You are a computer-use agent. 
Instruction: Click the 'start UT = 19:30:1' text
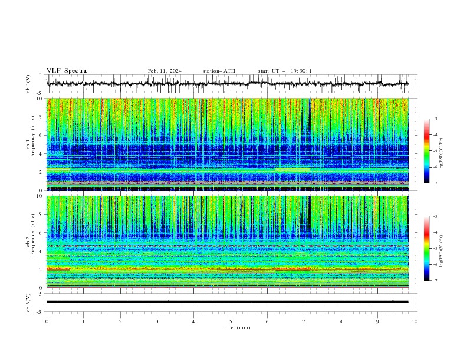tap(284, 71)
